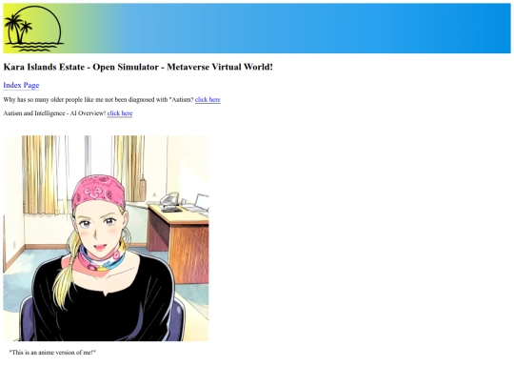Click the Kara Islands Estate heading
514x386 pixels.
coord(138,67)
